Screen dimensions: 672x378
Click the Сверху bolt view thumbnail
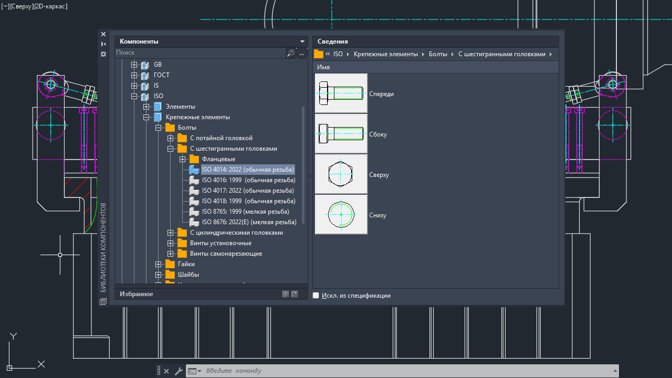pos(341,174)
